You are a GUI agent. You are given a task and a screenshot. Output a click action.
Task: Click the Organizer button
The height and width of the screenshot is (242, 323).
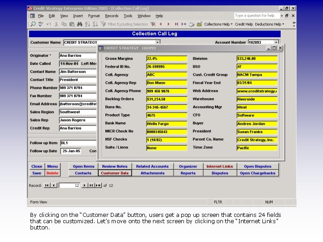pos(188,166)
